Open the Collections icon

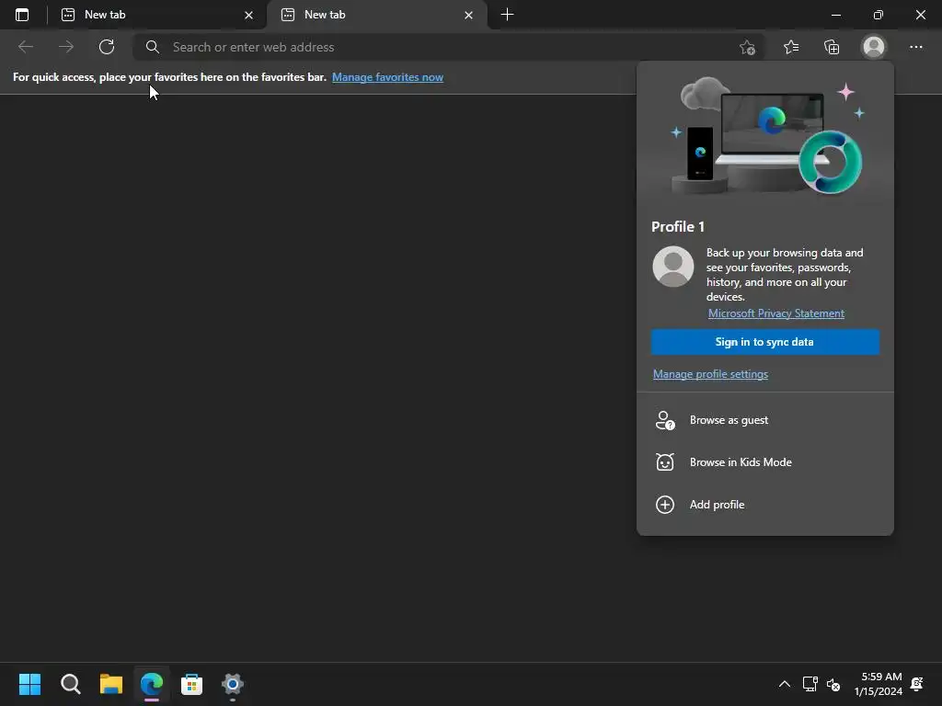832,47
